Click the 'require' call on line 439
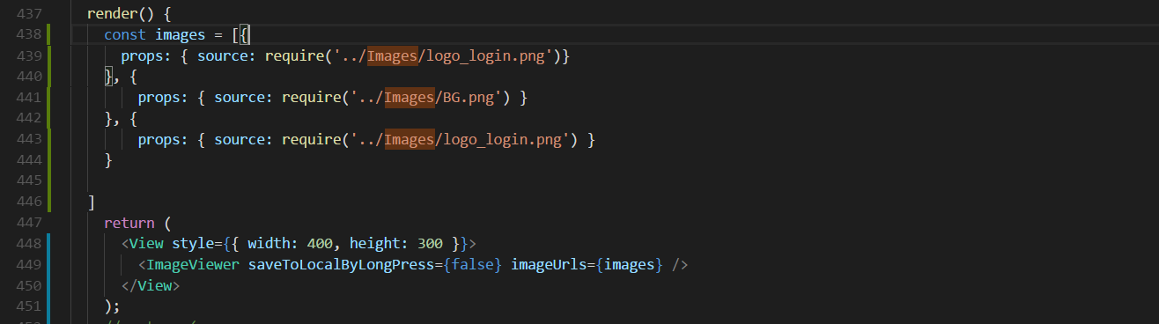The width and height of the screenshot is (1159, 324). tap(294, 55)
